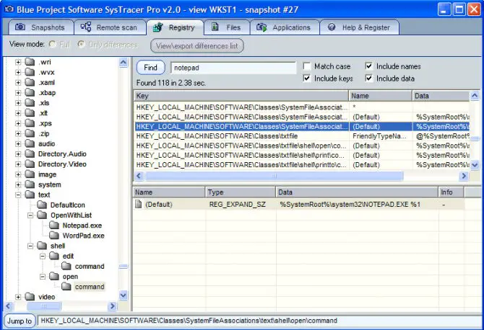Select Only differences view mode
Viewport: 484px width, 330px height.
click(81, 45)
